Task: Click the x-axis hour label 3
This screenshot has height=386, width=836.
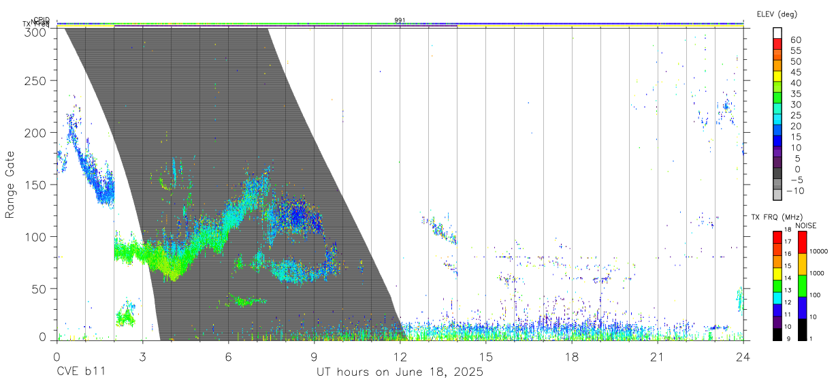Action: [142, 356]
